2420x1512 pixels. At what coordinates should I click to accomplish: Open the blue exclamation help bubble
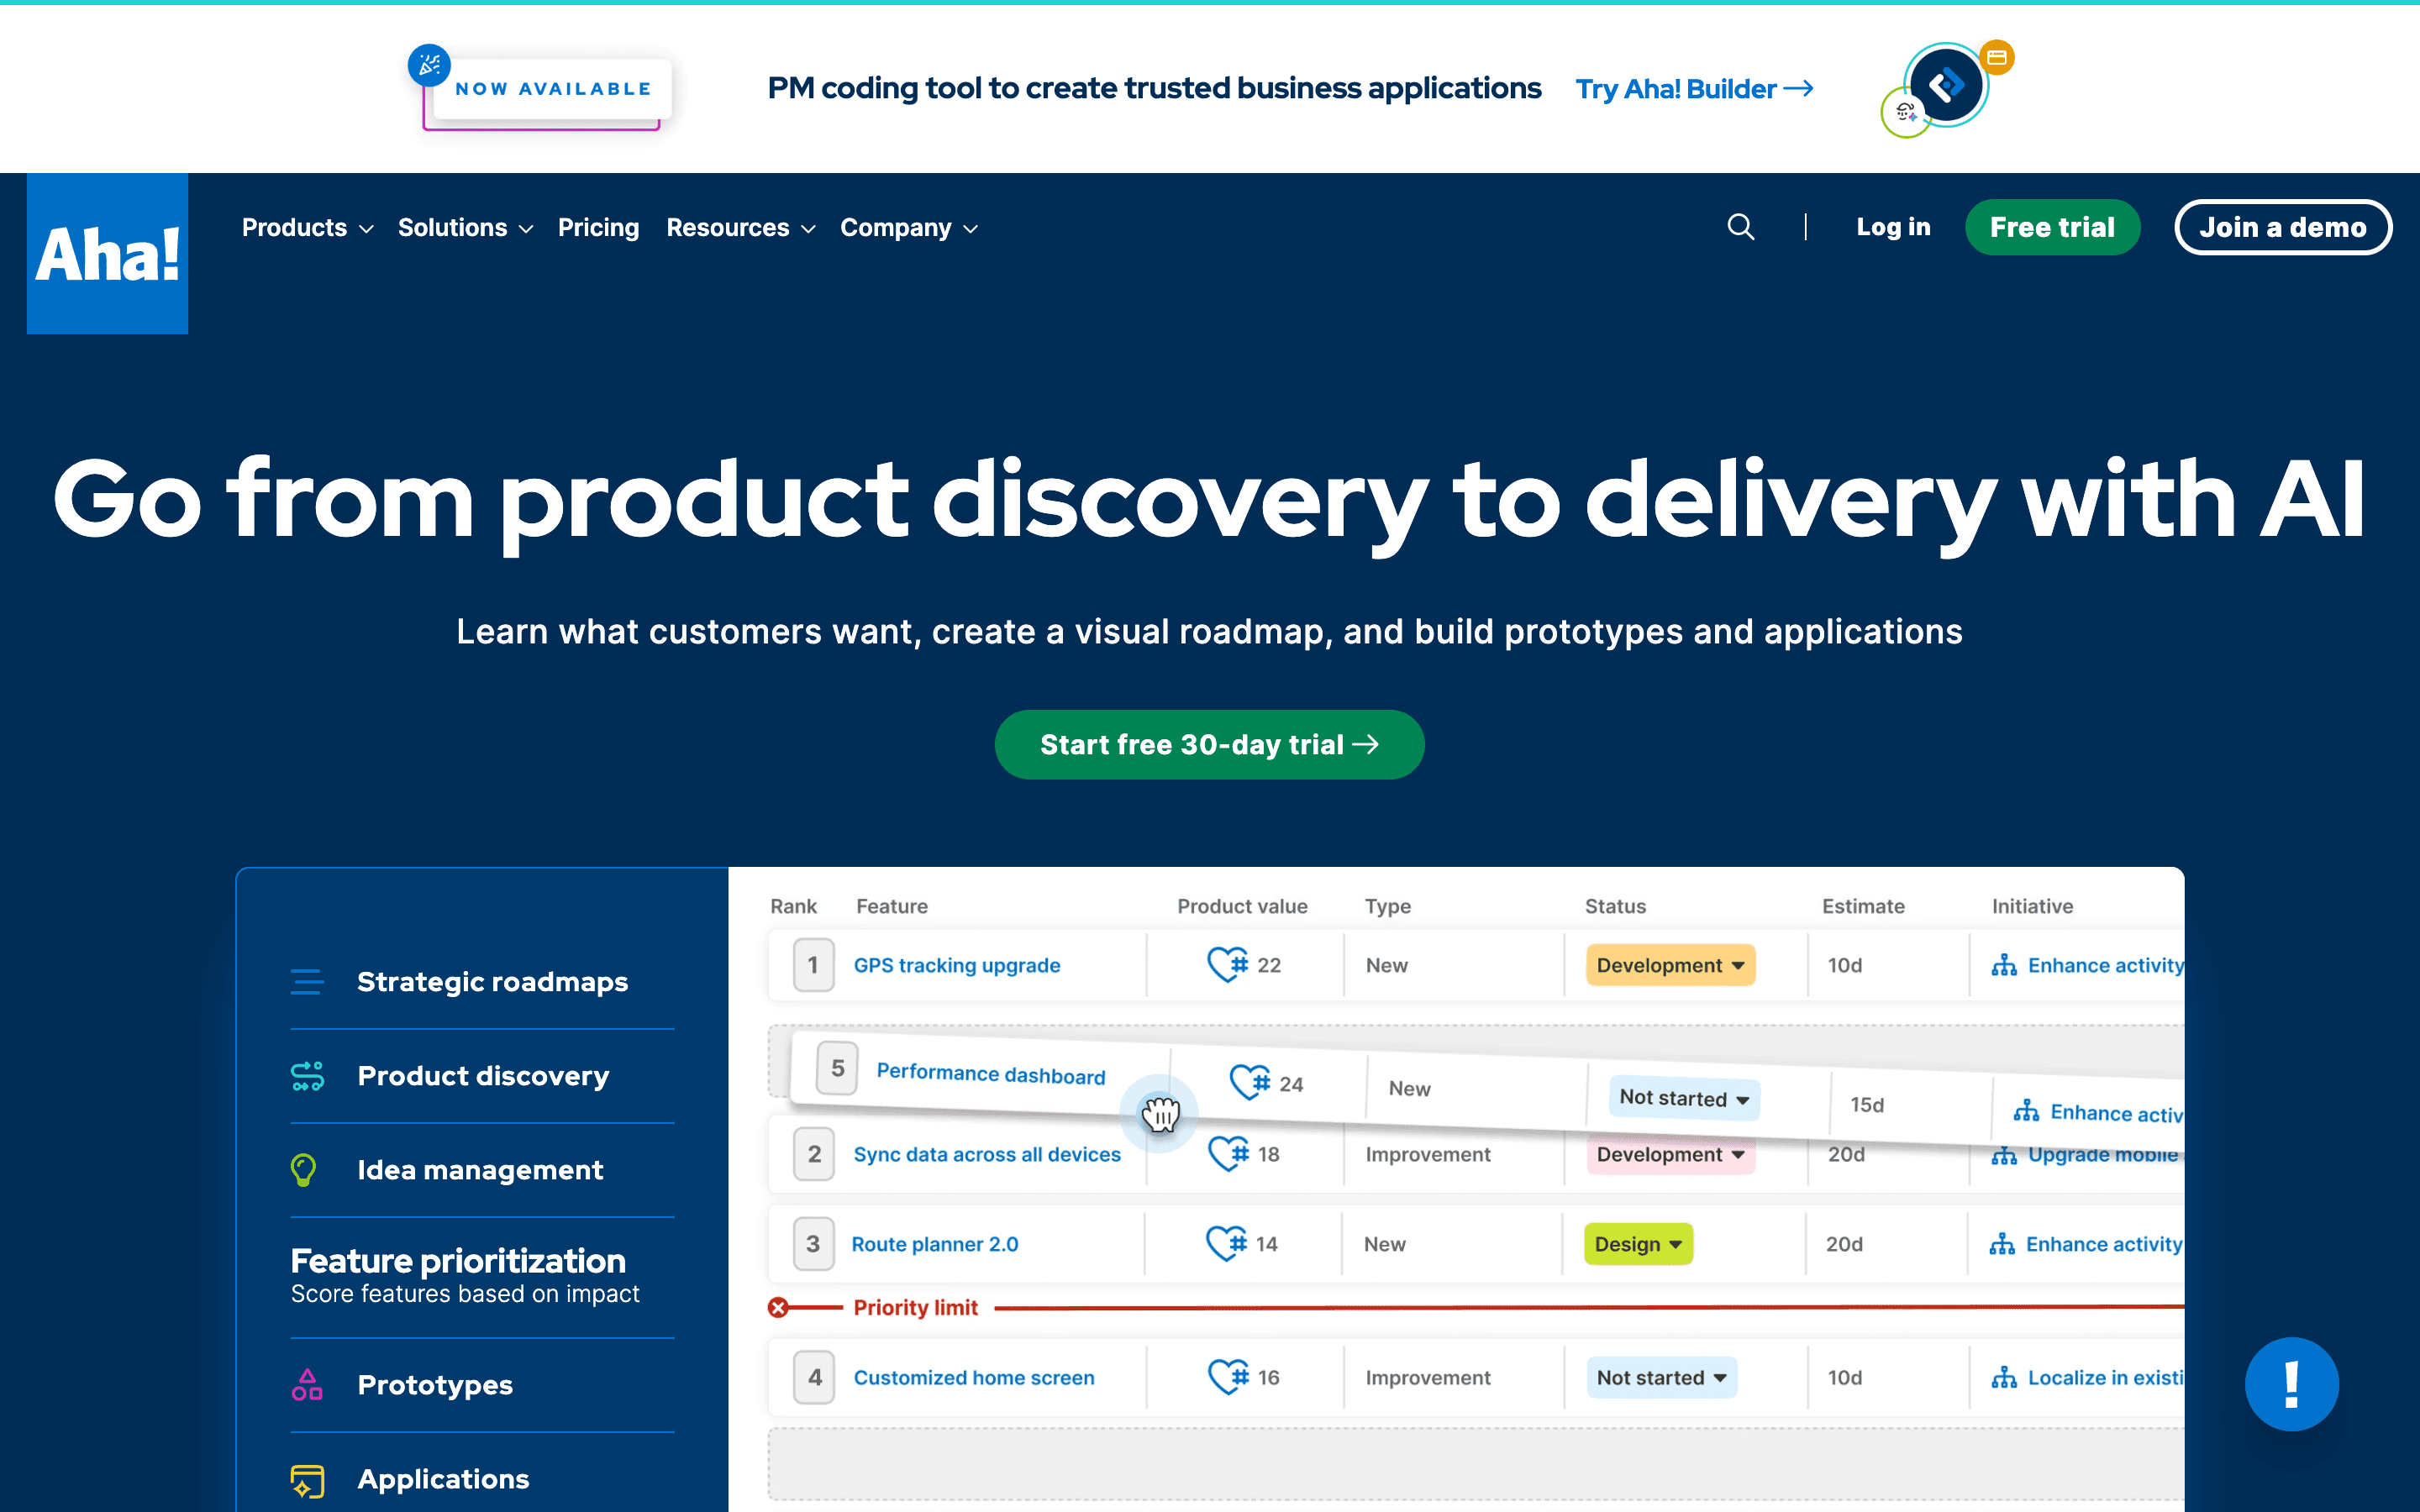(x=2291, y=1384)
